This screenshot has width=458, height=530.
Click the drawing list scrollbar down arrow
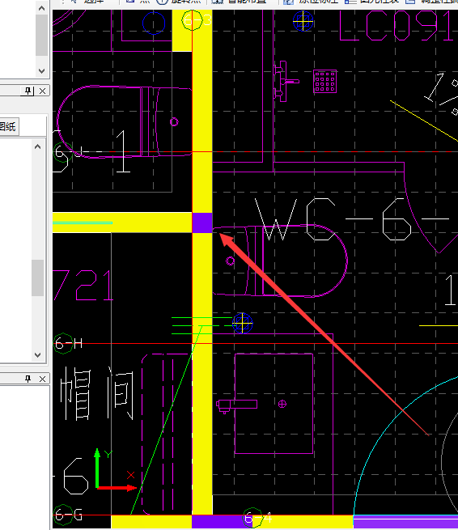(37, 355)
